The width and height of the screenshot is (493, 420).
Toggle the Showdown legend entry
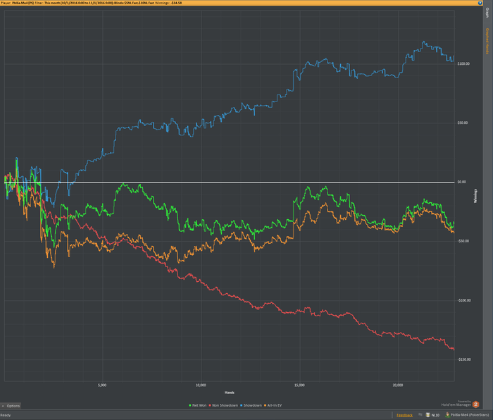(251, 405)
